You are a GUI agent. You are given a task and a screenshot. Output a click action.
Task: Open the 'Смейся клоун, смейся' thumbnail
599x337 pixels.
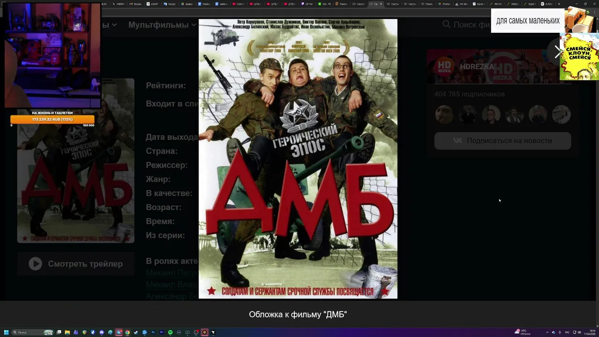point(579,56)
